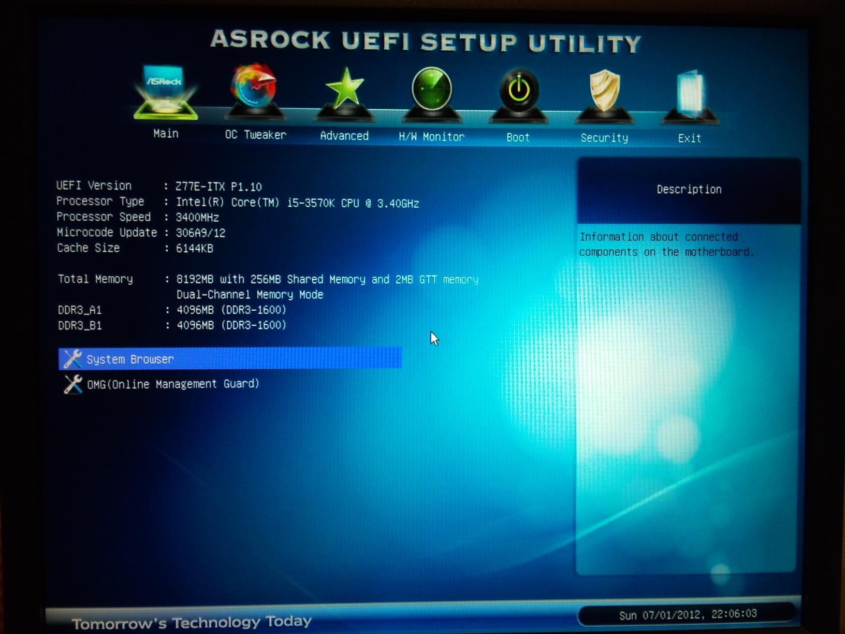Switch to the OC Tweaker tab label

coord(255,135)
